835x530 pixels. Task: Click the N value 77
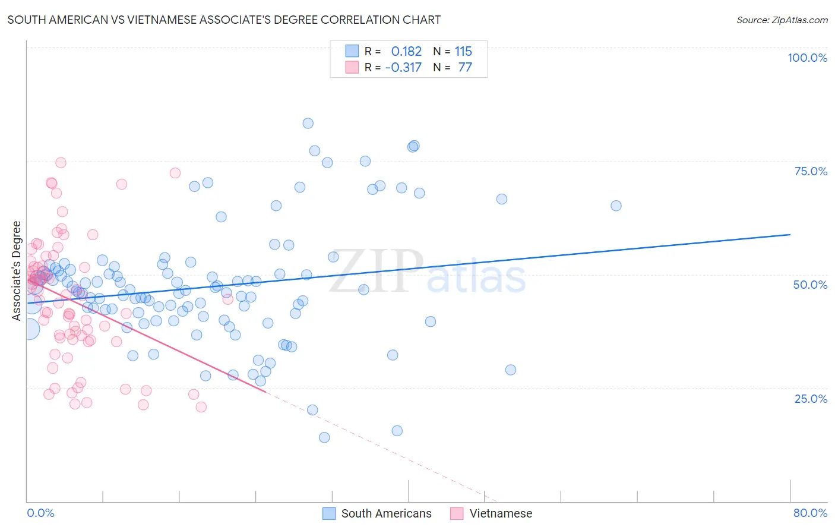coord(465,67)
